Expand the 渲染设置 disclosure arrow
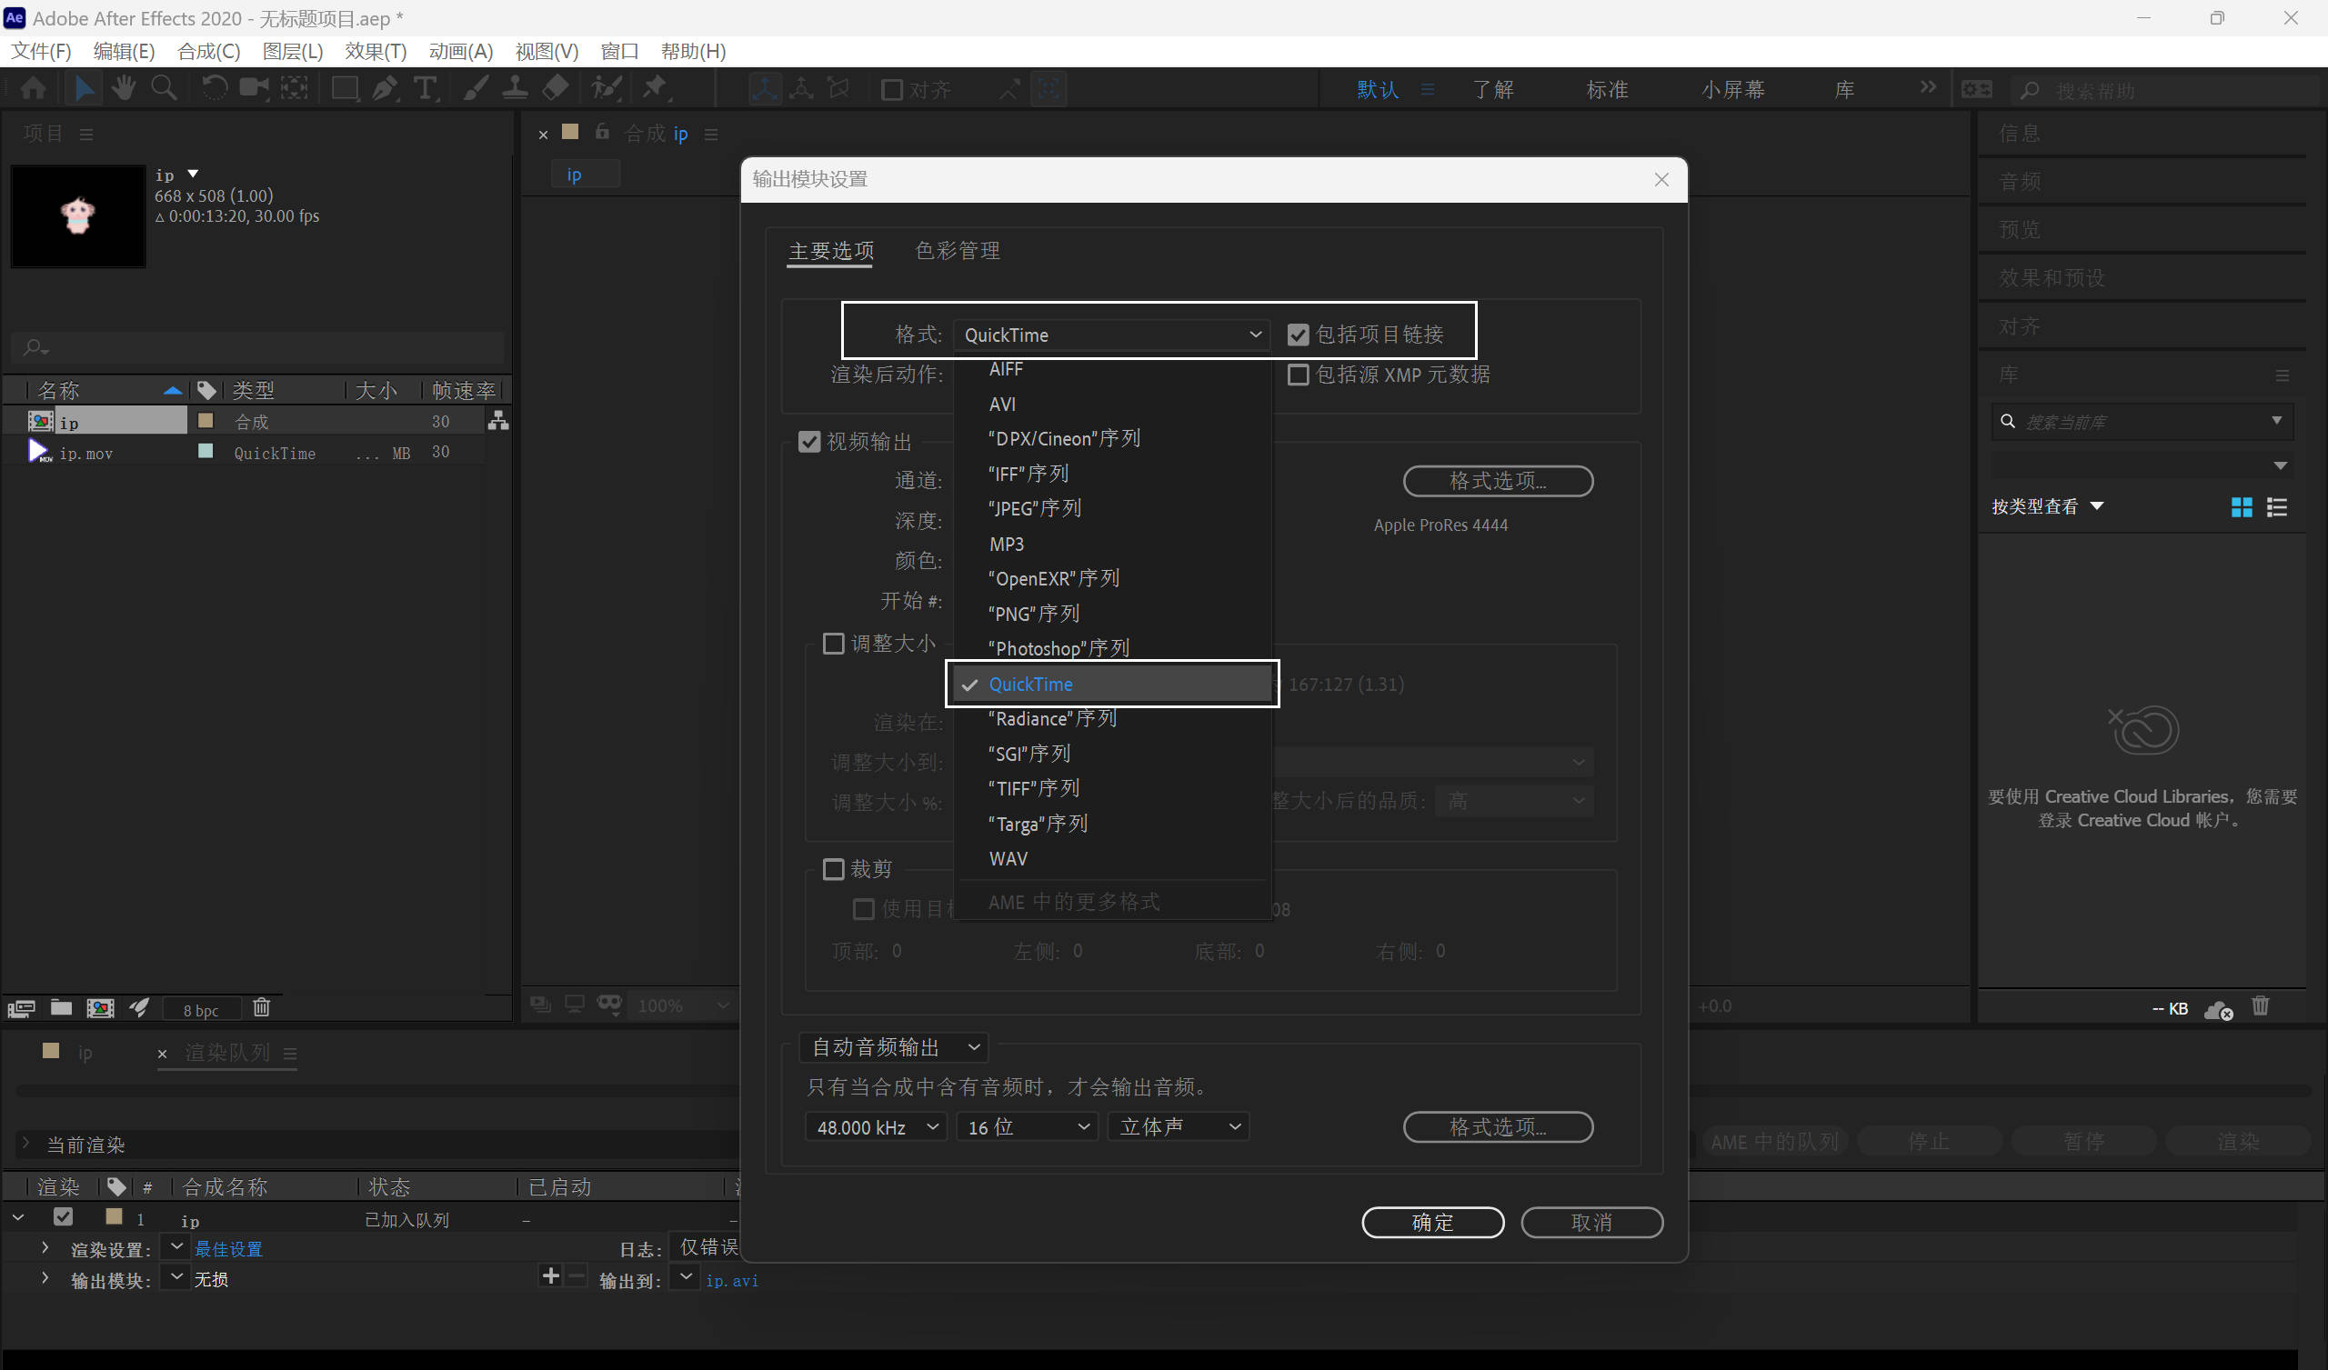2328x1370 pixels. pyautogui.click(x=45, y=1248)
